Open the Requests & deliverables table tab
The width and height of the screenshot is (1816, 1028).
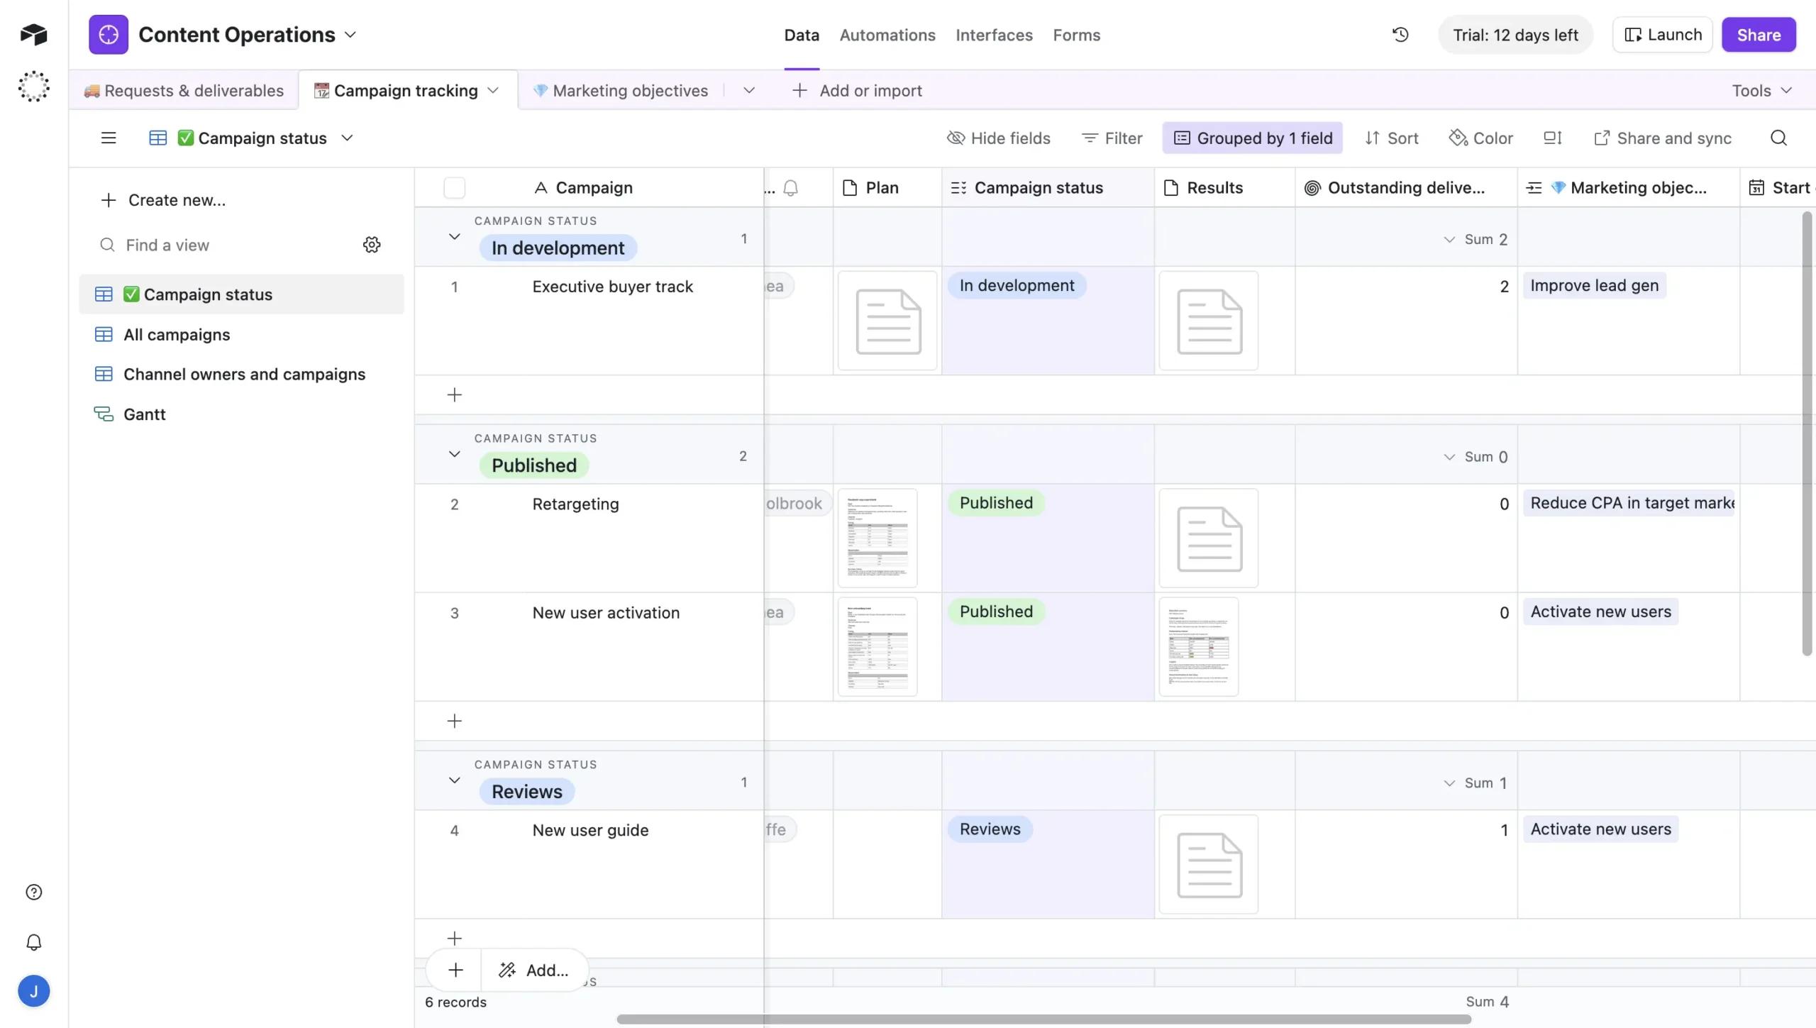185,90
